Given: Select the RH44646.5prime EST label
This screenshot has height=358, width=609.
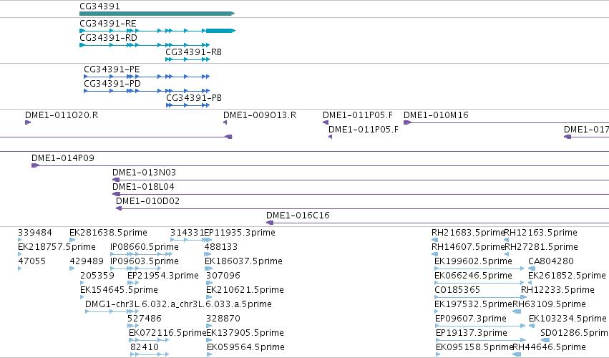Looking at the screenshot, I should [x=549, y=347].
